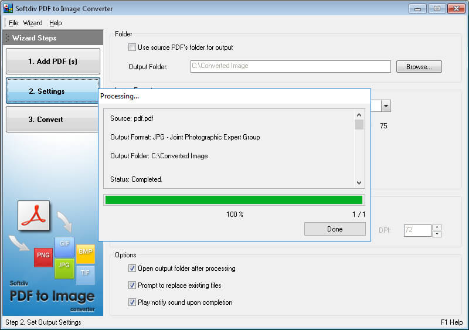Click the processing log scrollbar thumb
The height and width of the screenshot is (330, 469).
(x=359, y=124)
